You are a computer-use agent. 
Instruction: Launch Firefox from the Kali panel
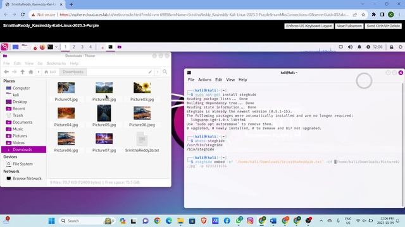[x=42, y=47]
